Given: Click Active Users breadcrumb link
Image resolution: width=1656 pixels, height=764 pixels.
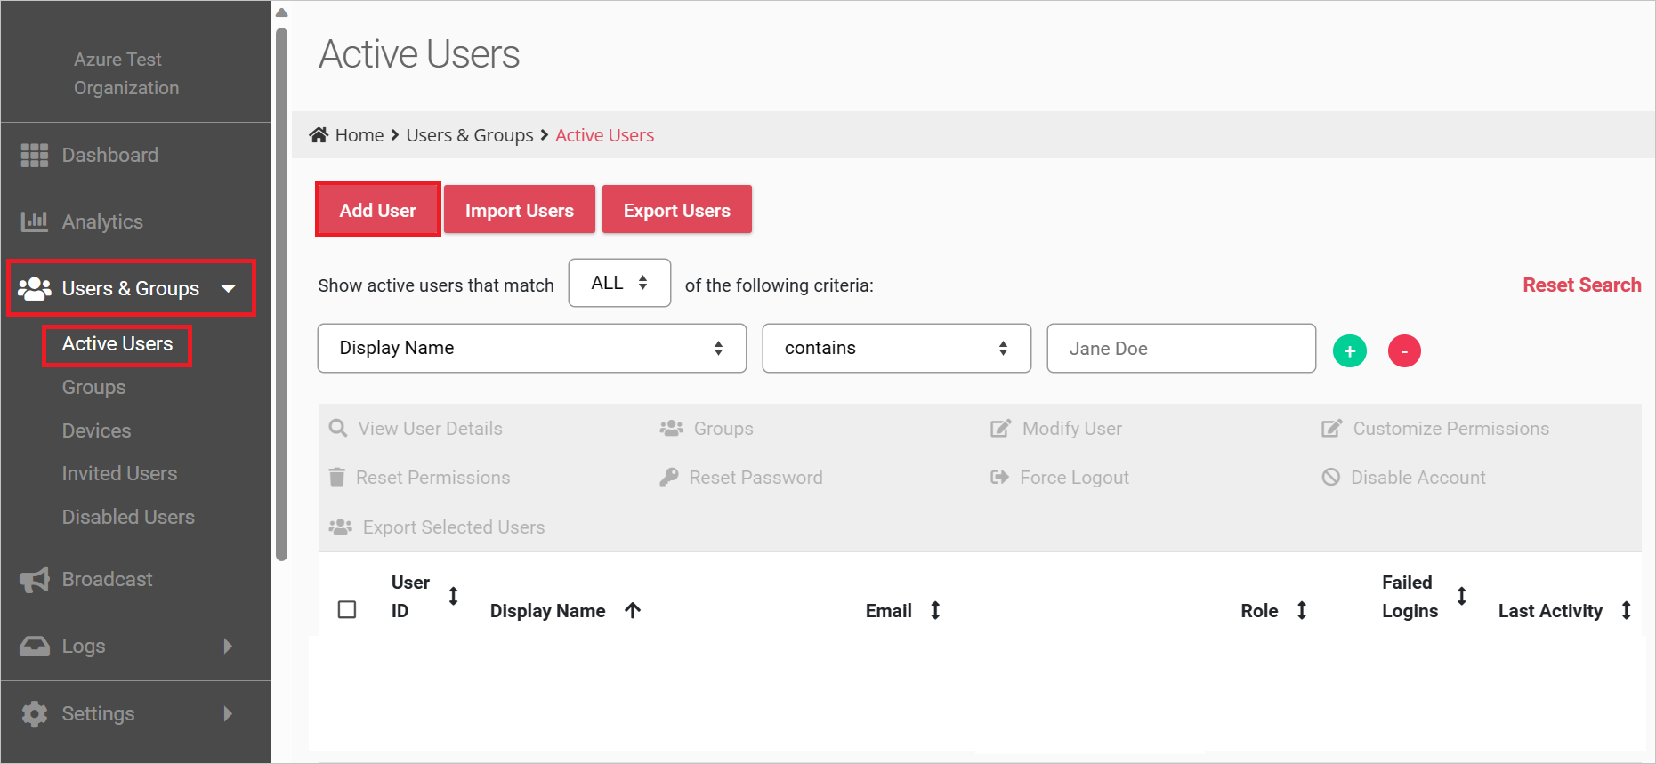Looking at the screenshot, I should tap(605, 135).
